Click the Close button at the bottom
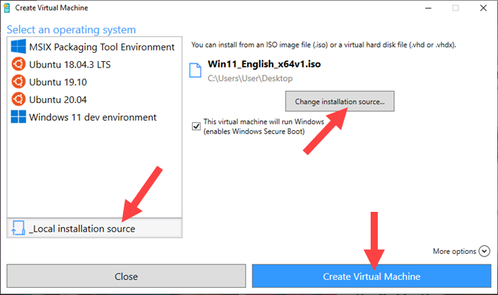The width and height of the screenshot is (498, 295). click(x=126, y=277)
